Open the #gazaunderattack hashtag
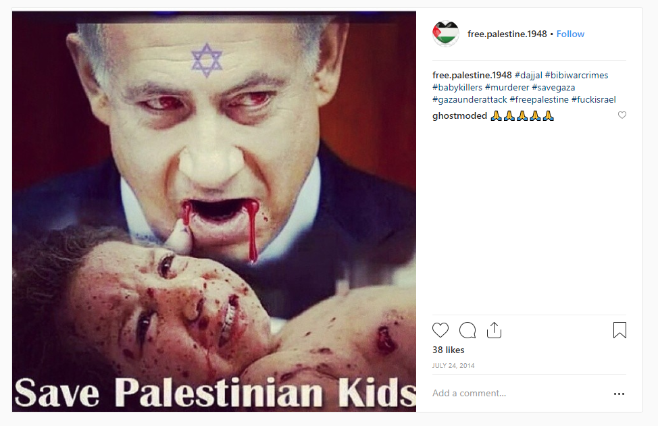 (x=470, y=99)
